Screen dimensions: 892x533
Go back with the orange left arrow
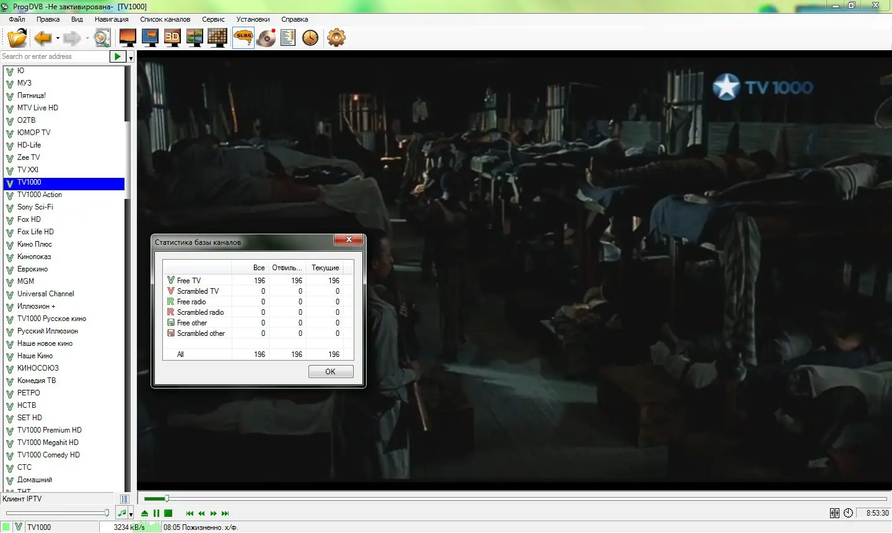pos(43,38)
